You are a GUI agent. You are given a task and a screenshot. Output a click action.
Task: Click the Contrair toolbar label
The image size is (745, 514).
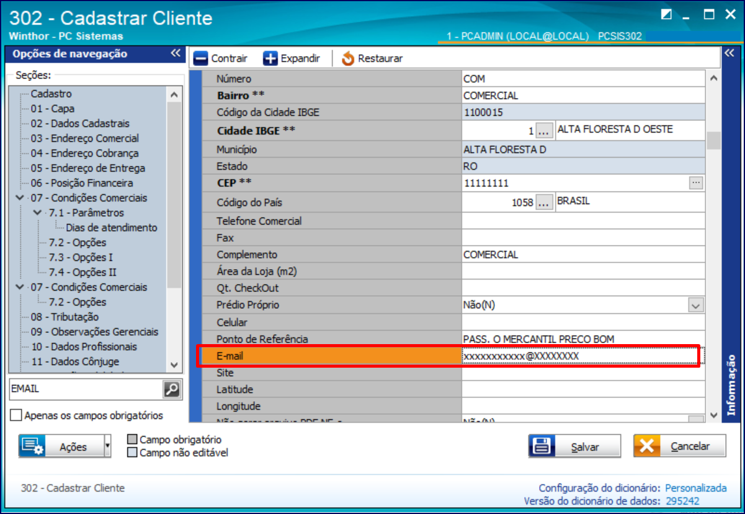[229, 58]
